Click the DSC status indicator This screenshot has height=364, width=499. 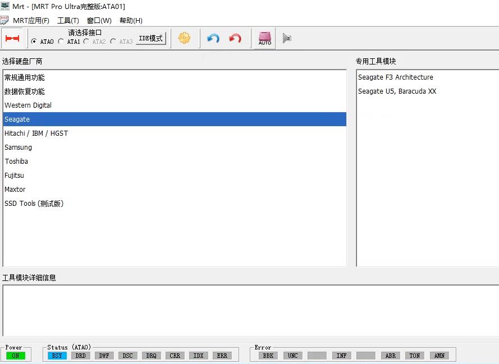pyautogui.click(x=127, y=356)
